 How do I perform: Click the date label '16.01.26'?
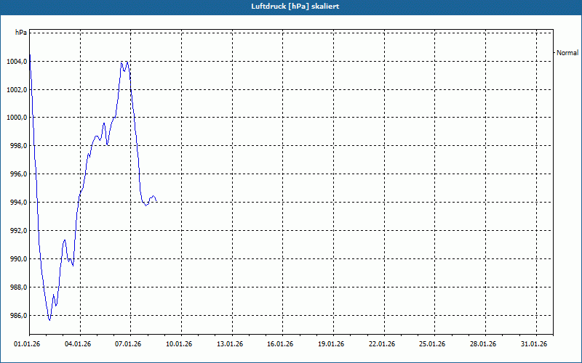point(280,344)
